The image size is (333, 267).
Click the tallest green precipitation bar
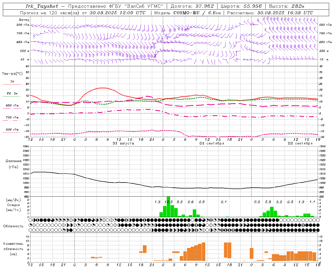[x=168, y=207]
